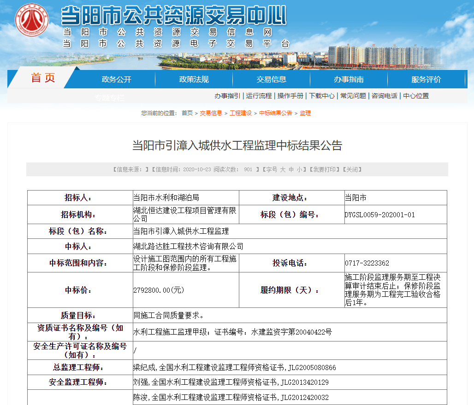Click the 咨询电话 link
The width and height of the screenshot is (474, 405).
pos(385,96)
